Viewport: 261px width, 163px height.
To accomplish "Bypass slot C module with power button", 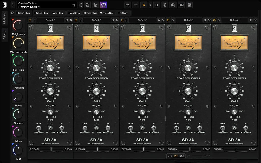I will pyautogui.click(x=30, y=20).
